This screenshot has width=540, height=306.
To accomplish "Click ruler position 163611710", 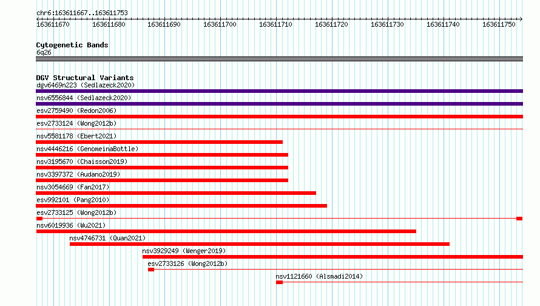I will (276, 24).
